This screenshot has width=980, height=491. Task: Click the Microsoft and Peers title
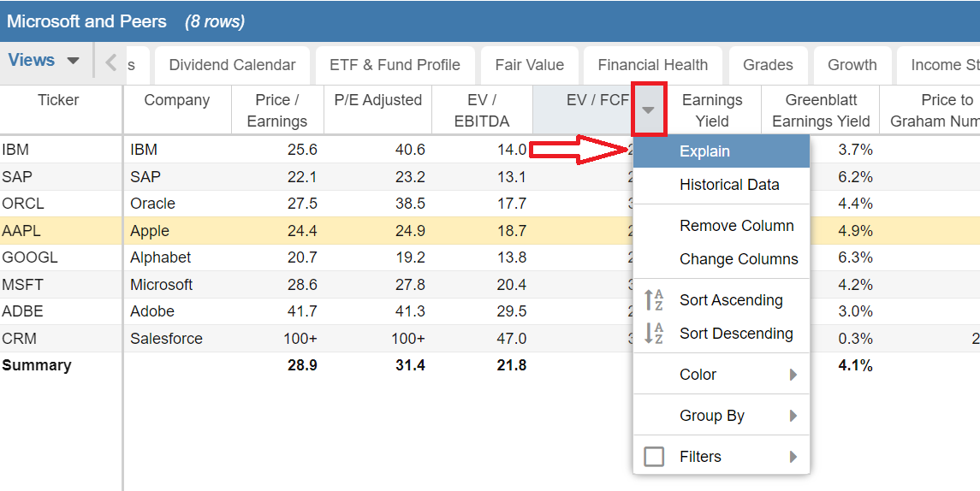[87, 21]
